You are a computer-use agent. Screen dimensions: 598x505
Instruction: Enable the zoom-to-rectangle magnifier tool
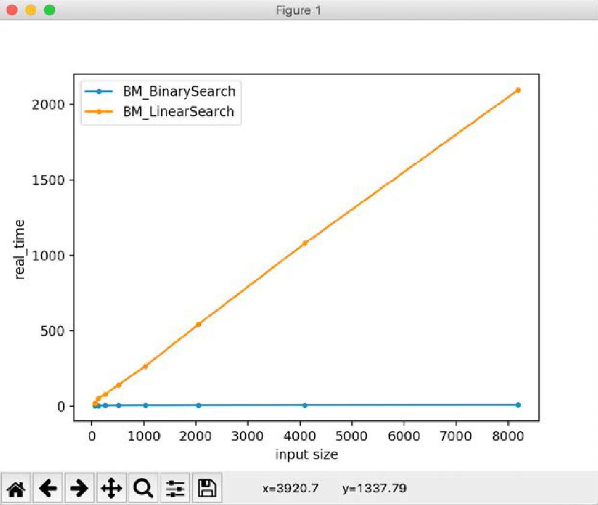(x=143, y=488)
